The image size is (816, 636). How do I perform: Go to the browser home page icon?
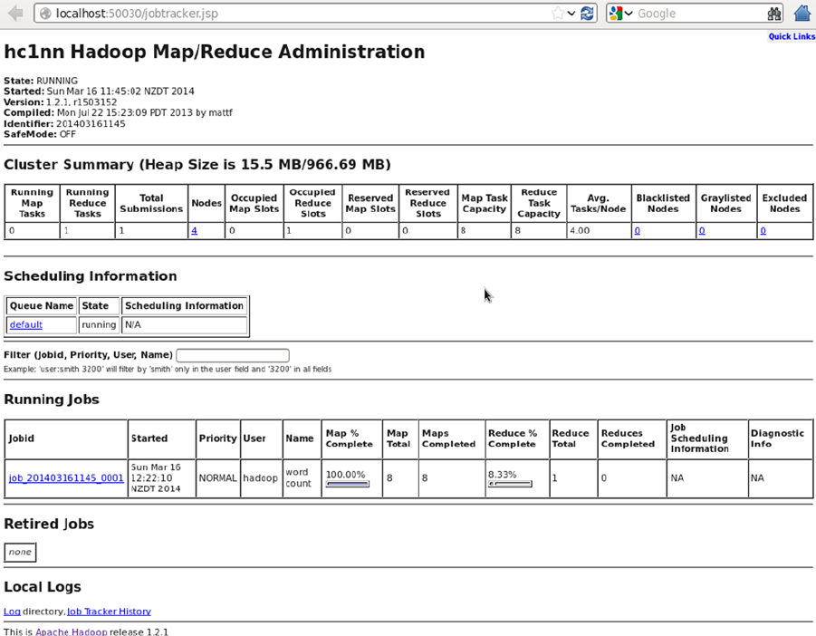point(802,13)
